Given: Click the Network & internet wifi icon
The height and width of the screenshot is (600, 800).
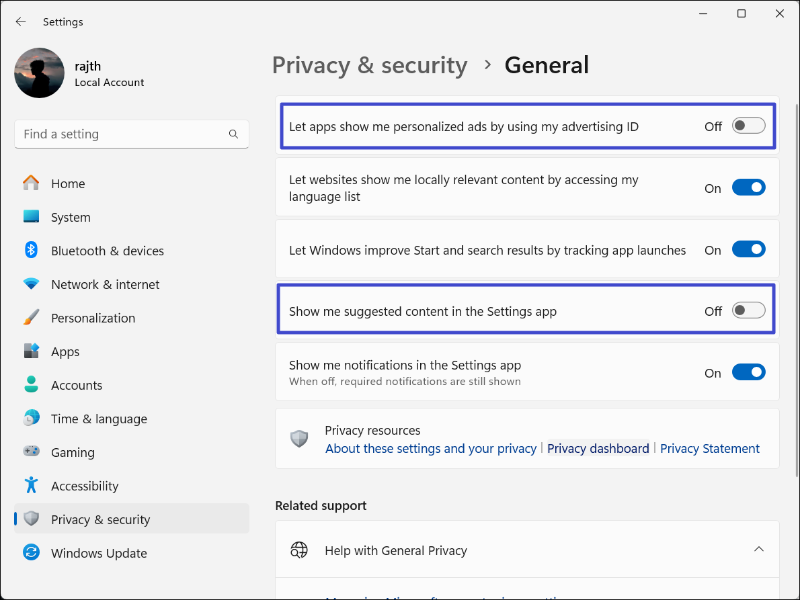Looking at the screenshot, I should 31,284.
